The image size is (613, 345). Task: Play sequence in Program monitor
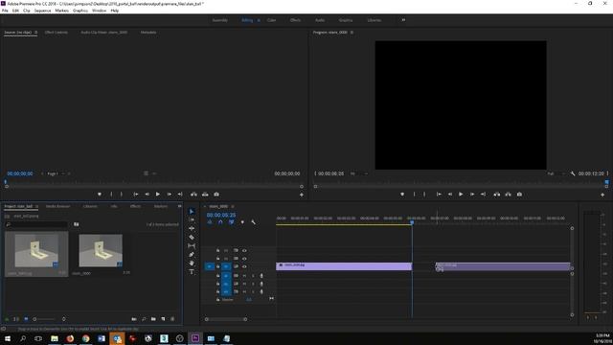[x=461, y=195]
